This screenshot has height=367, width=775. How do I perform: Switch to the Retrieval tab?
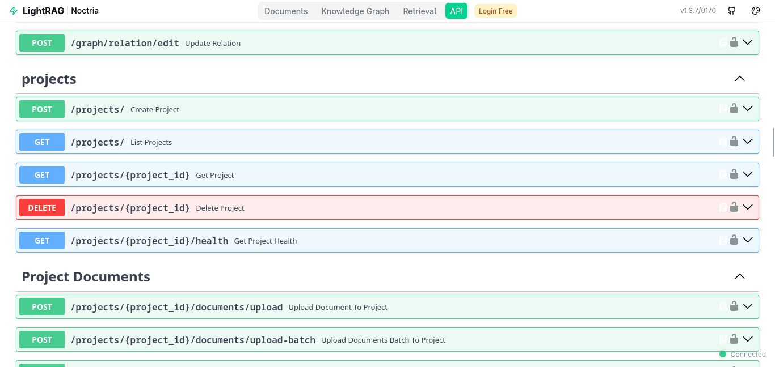click(420, 11)
